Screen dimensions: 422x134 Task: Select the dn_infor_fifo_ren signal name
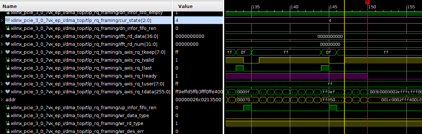(x=84, y=28)
